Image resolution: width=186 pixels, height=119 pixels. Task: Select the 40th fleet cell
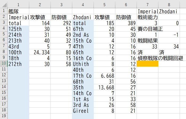coord(83,69)
